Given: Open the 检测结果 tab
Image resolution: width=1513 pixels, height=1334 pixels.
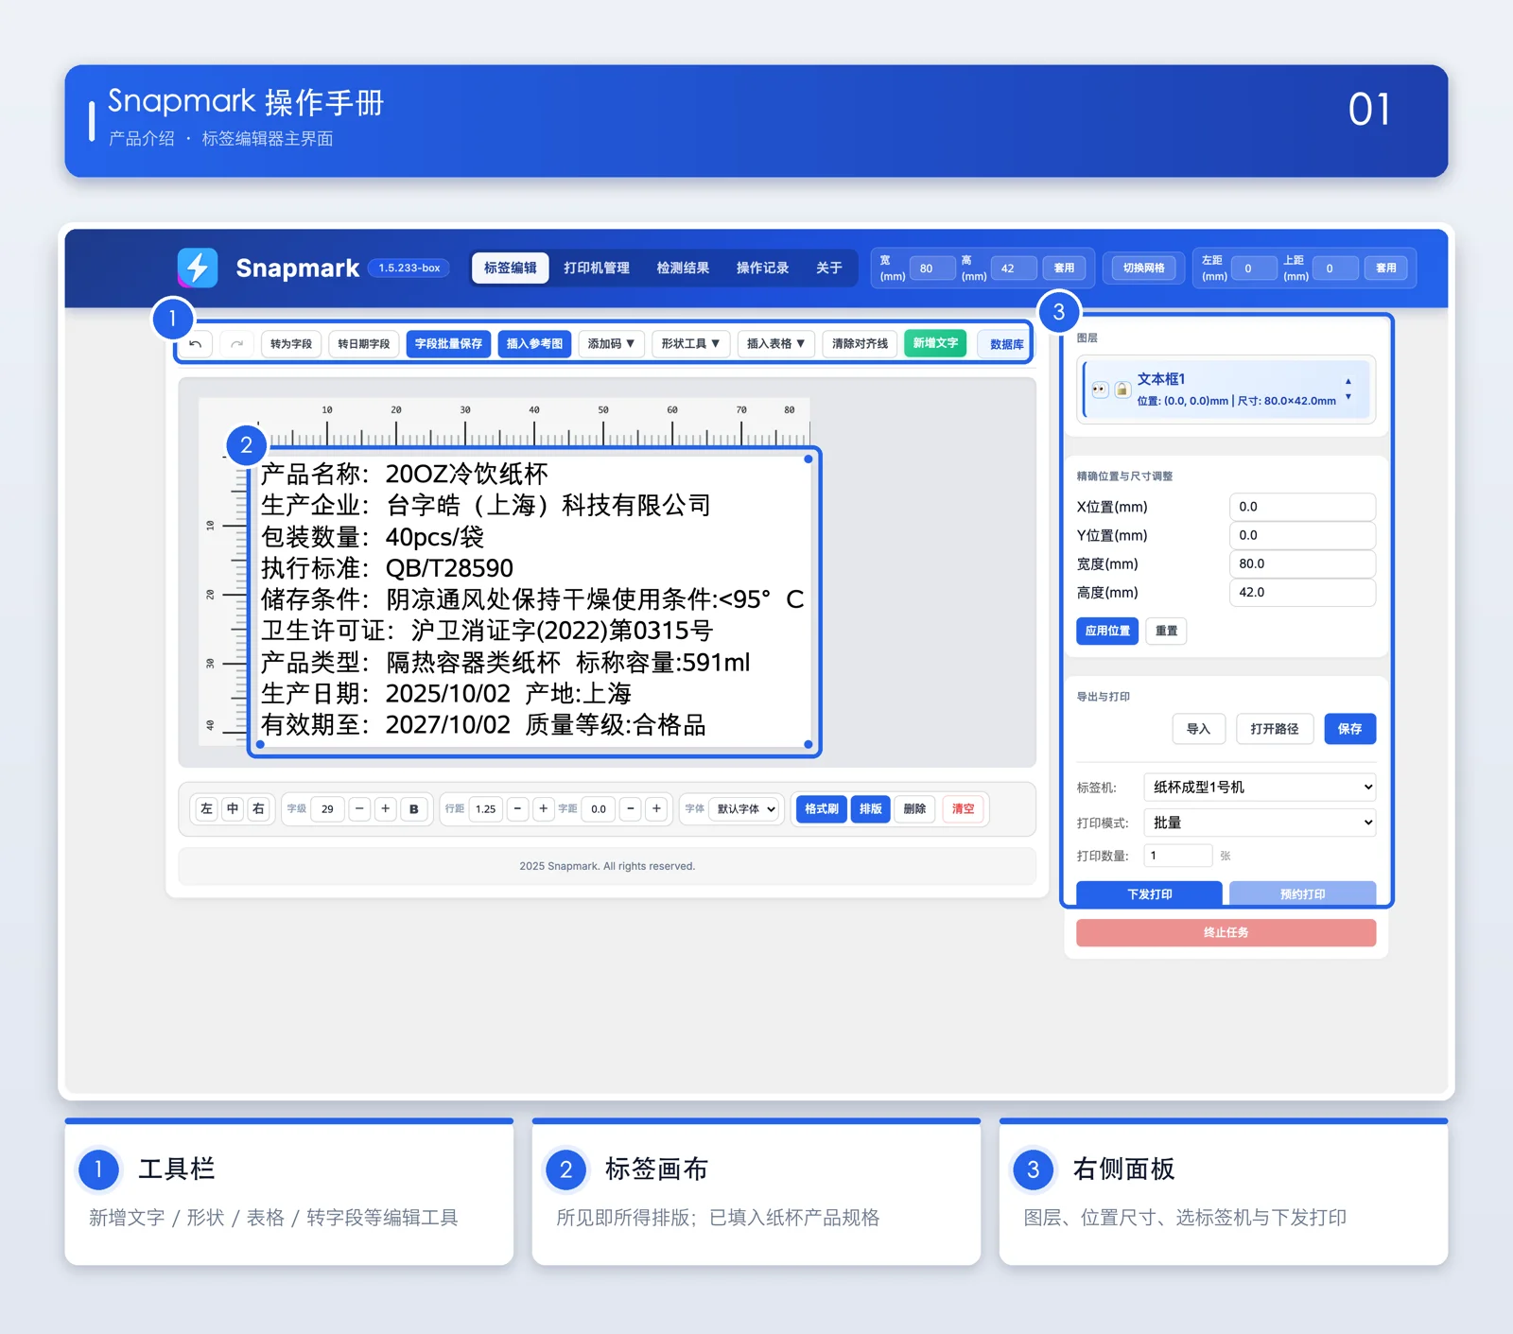Looking at the screenshot, I should pyautogui.click(x=683, y=268).
